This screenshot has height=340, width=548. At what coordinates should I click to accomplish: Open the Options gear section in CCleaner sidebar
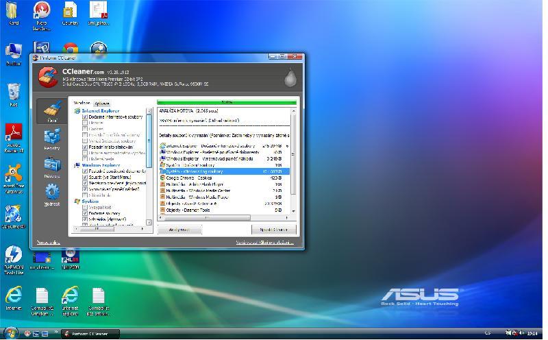(x=52, y=195)
